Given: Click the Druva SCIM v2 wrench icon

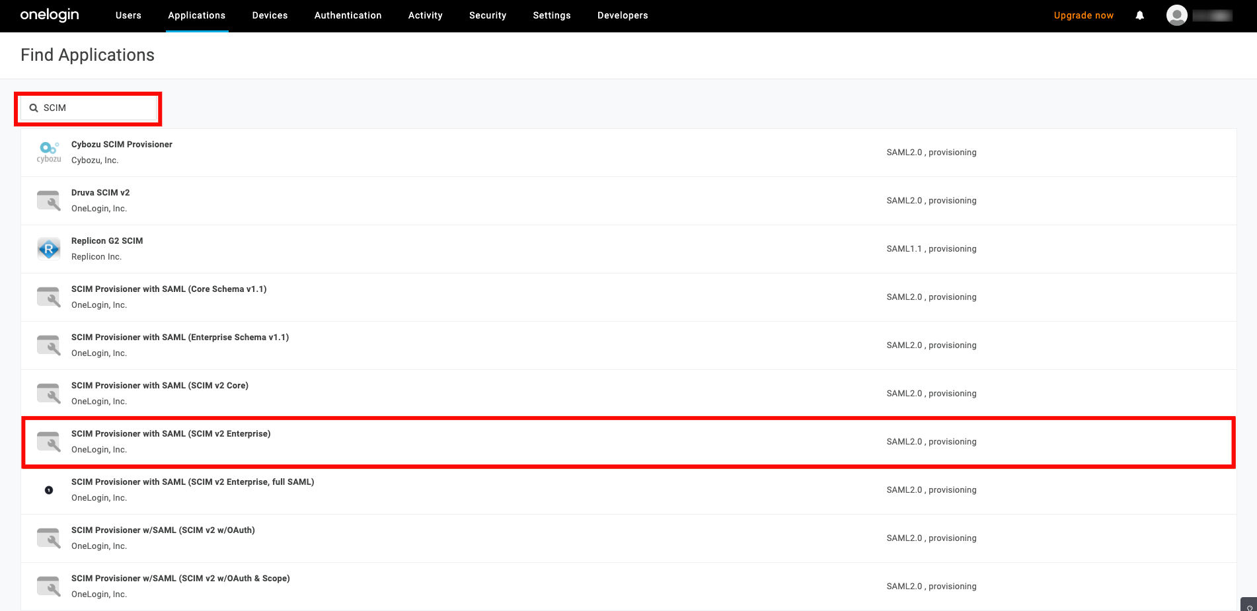Looking at the screenshot, I should (49, 200).
